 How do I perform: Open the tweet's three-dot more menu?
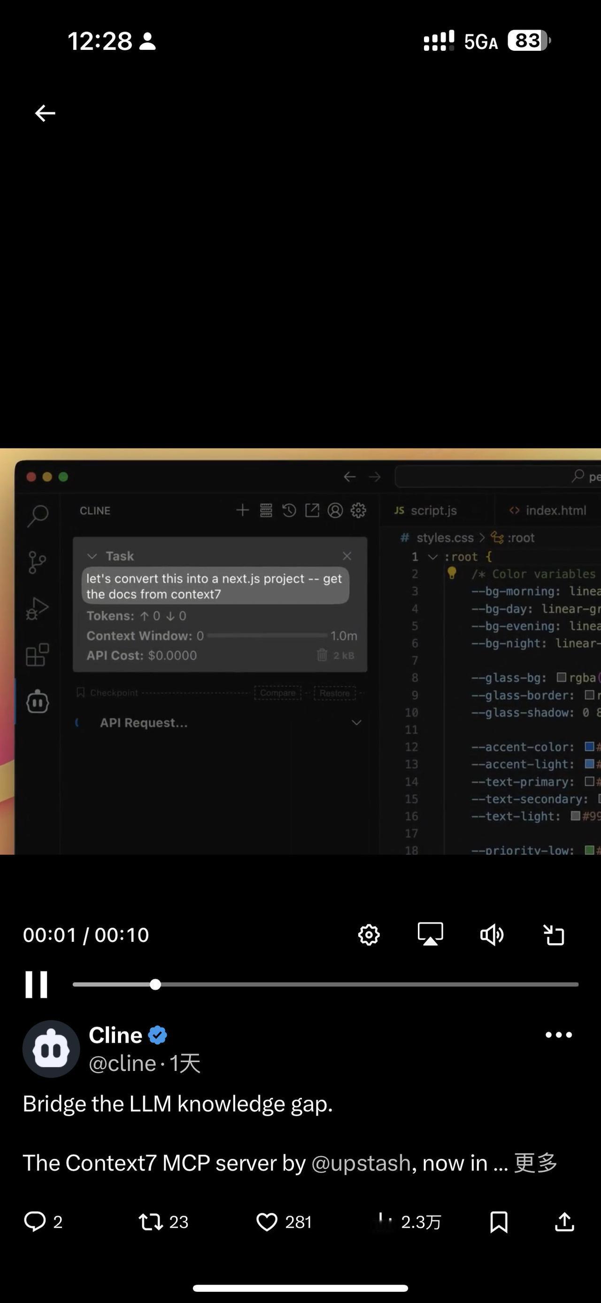tap(559, 1035)
